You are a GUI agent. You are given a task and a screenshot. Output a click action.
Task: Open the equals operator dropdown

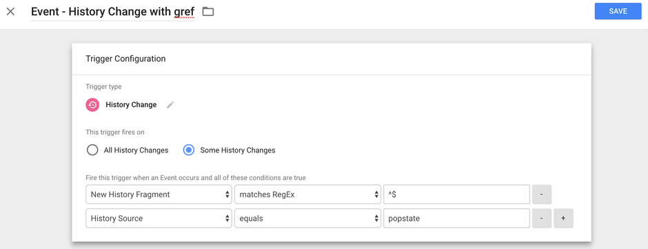pyautogui.click(x=307, y=219)
